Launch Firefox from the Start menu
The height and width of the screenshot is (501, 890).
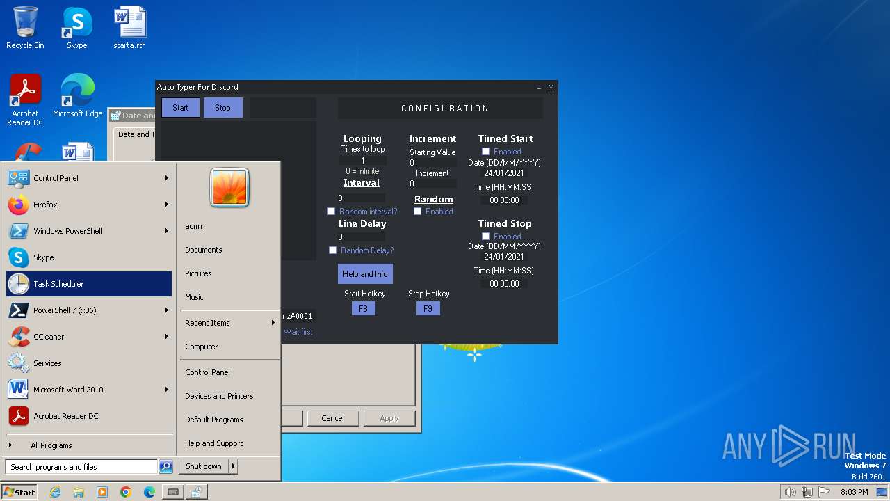click(x=89, y=205)
